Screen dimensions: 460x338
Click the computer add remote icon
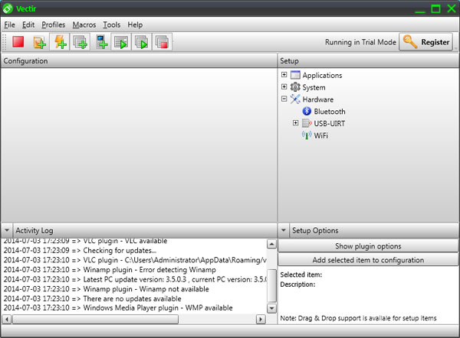point(101,43)
